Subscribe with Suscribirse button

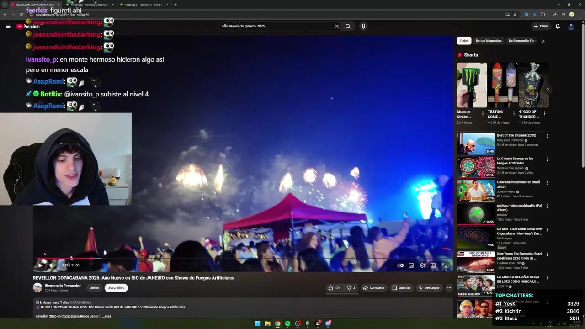[116, 288]
